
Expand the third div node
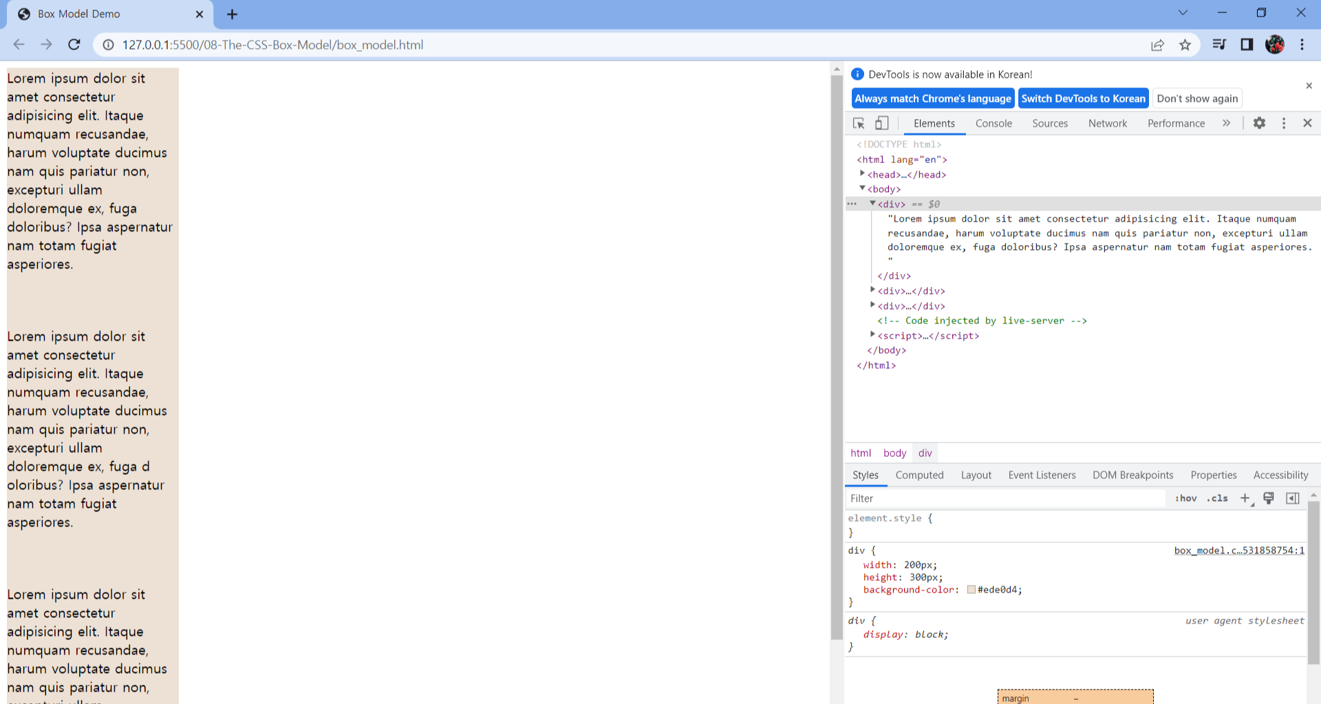(x=872, y=306)
